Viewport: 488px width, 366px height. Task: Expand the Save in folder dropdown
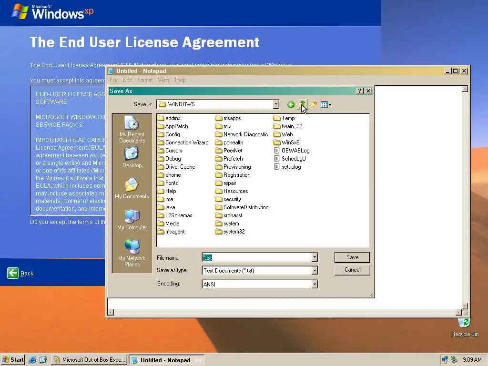(x=276, y=104)
